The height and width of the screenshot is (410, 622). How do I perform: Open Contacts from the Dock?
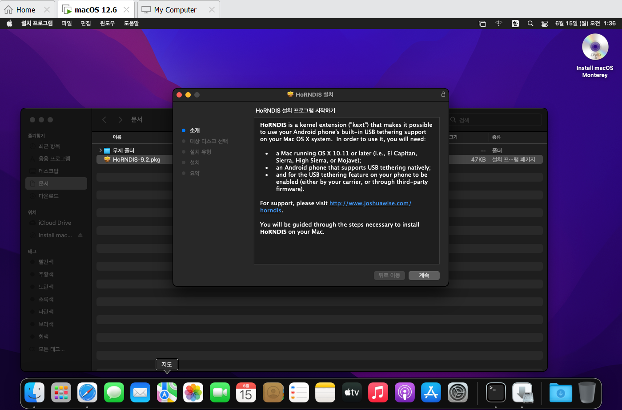[273, 393]
